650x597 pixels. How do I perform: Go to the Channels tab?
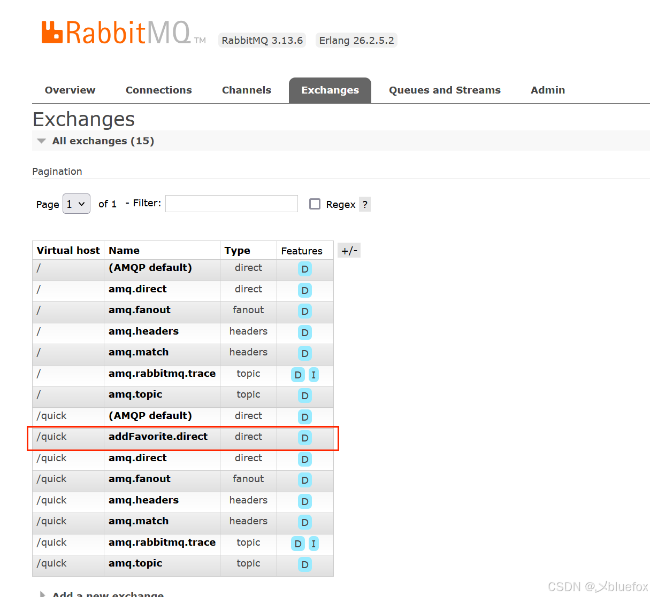[x=247, y=90]
